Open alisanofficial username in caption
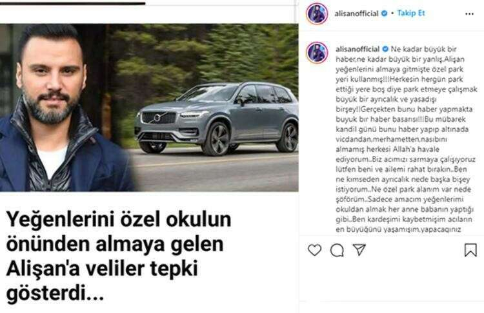Viewport: 484px width, 313px height. 358,50
